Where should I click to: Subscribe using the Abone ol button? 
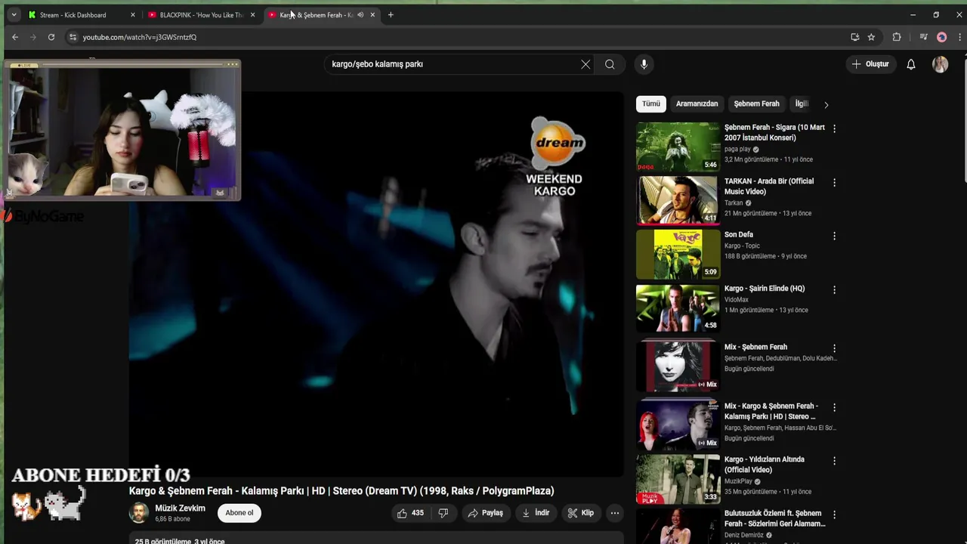coord(239,513)
